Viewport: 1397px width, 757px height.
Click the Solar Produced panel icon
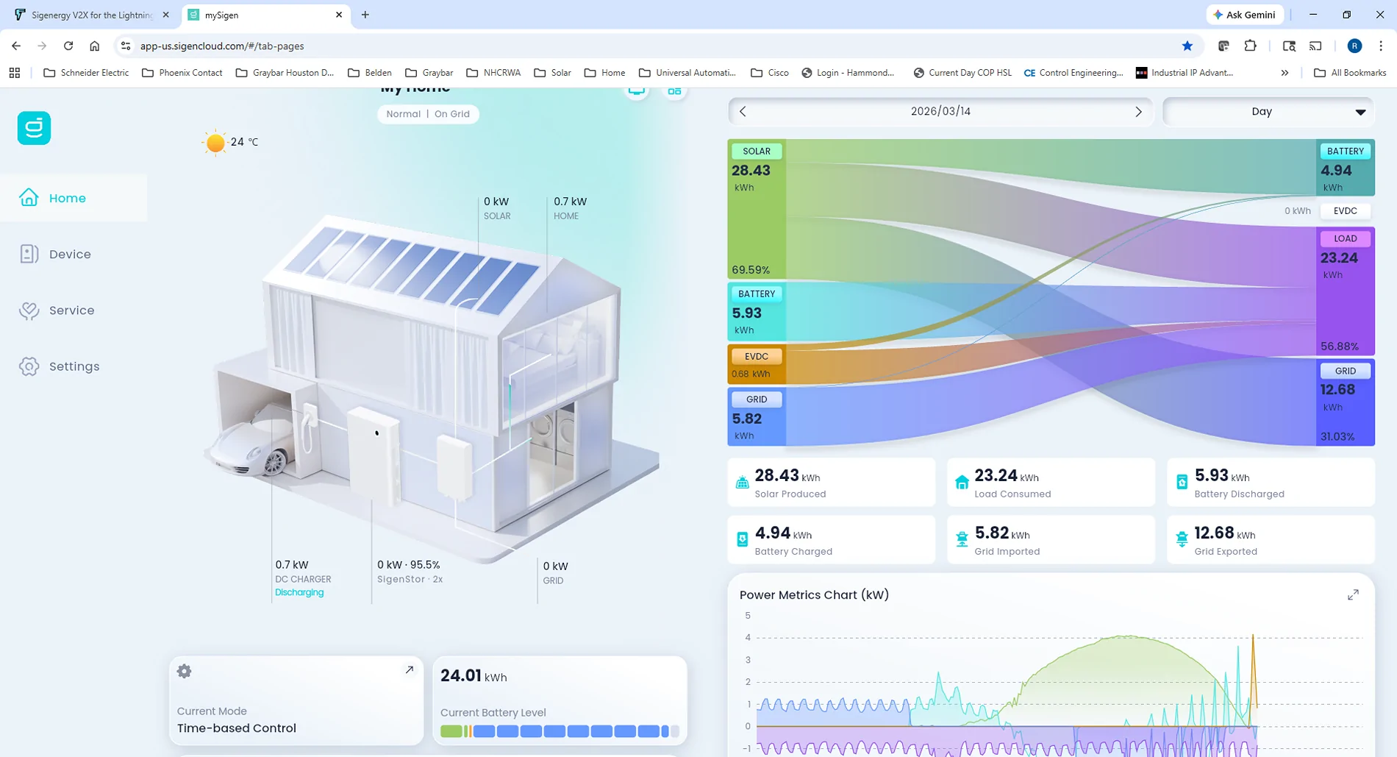(x=743, y=483)
